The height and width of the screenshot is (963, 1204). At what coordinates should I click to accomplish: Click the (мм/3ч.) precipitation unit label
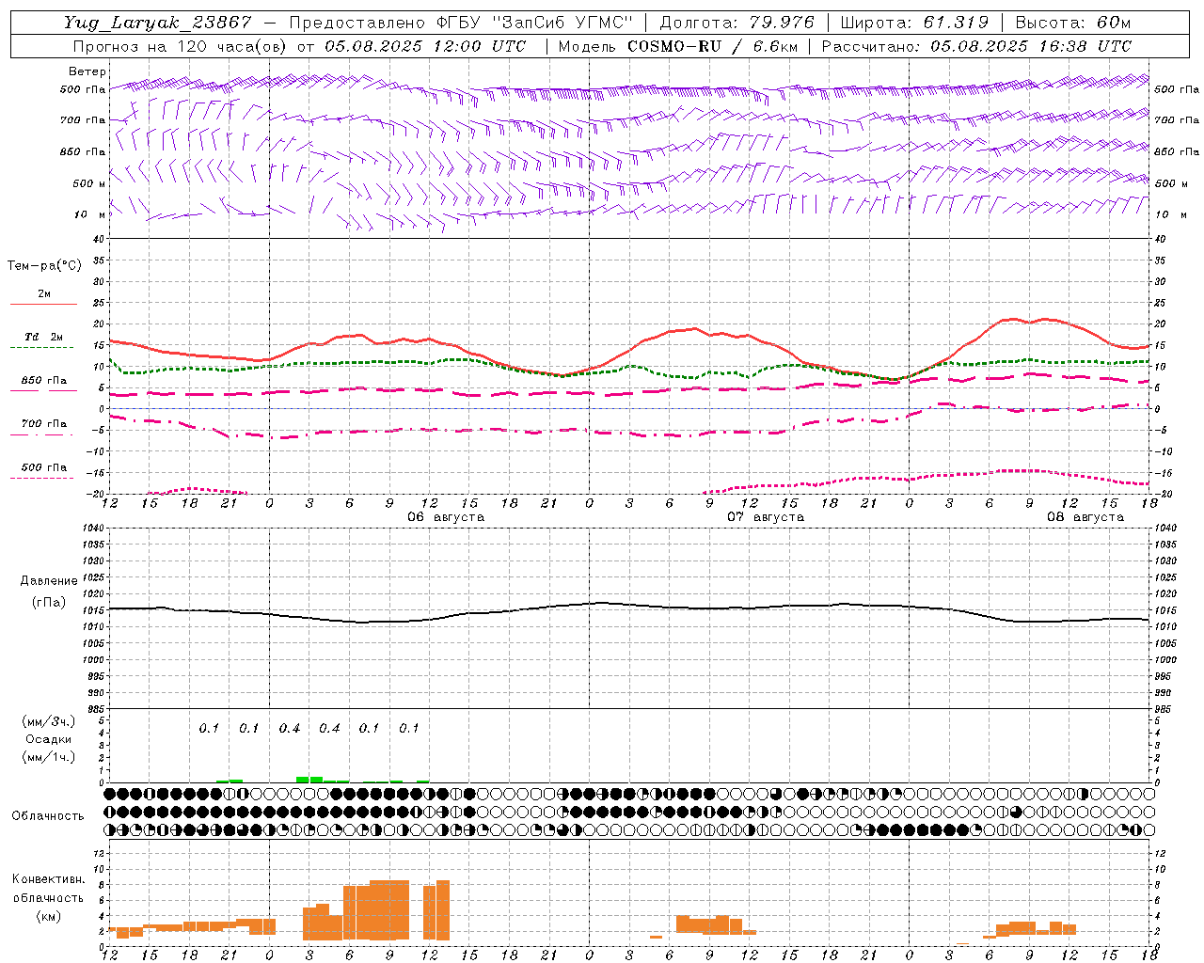click(x=49, y=721)
